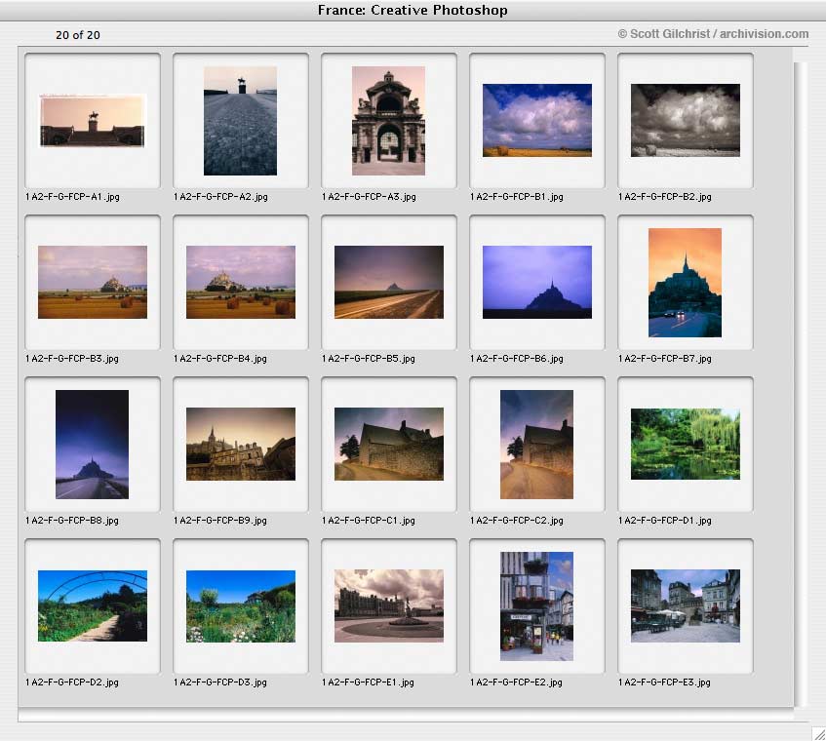Click filename 1A2-F-G-FCP-B2.jpg
The width and height of the screenshot is (826, 741).
(665, 196)
